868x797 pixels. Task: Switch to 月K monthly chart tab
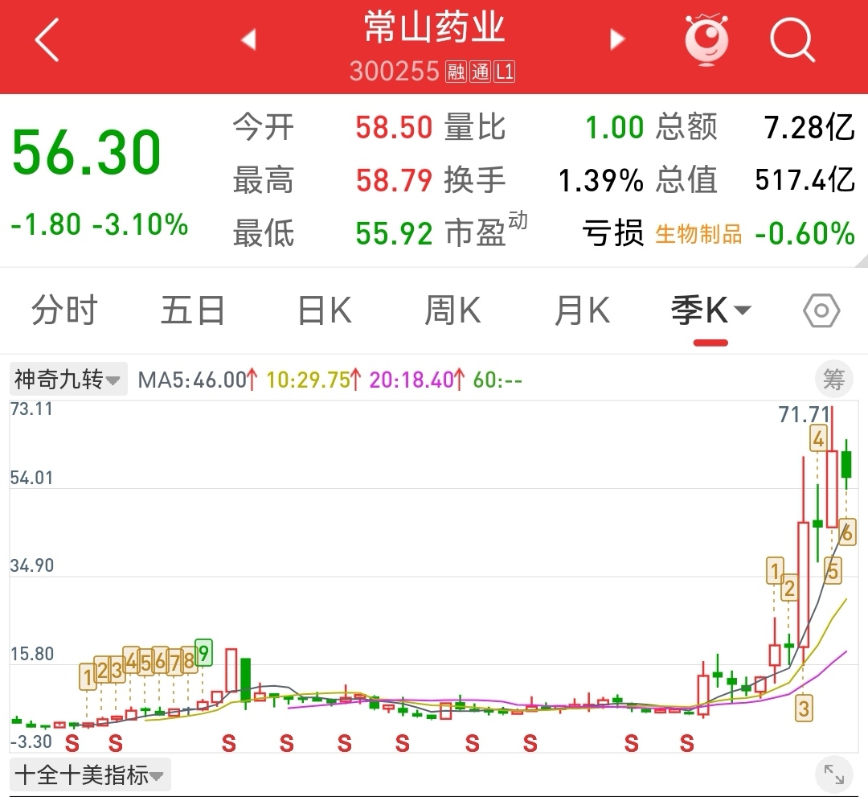click(x=583, y=310)
